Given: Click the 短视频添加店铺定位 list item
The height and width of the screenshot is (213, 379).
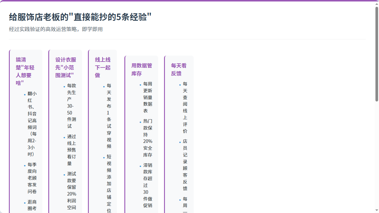Looking at the screenshot, I should point(109,183).
